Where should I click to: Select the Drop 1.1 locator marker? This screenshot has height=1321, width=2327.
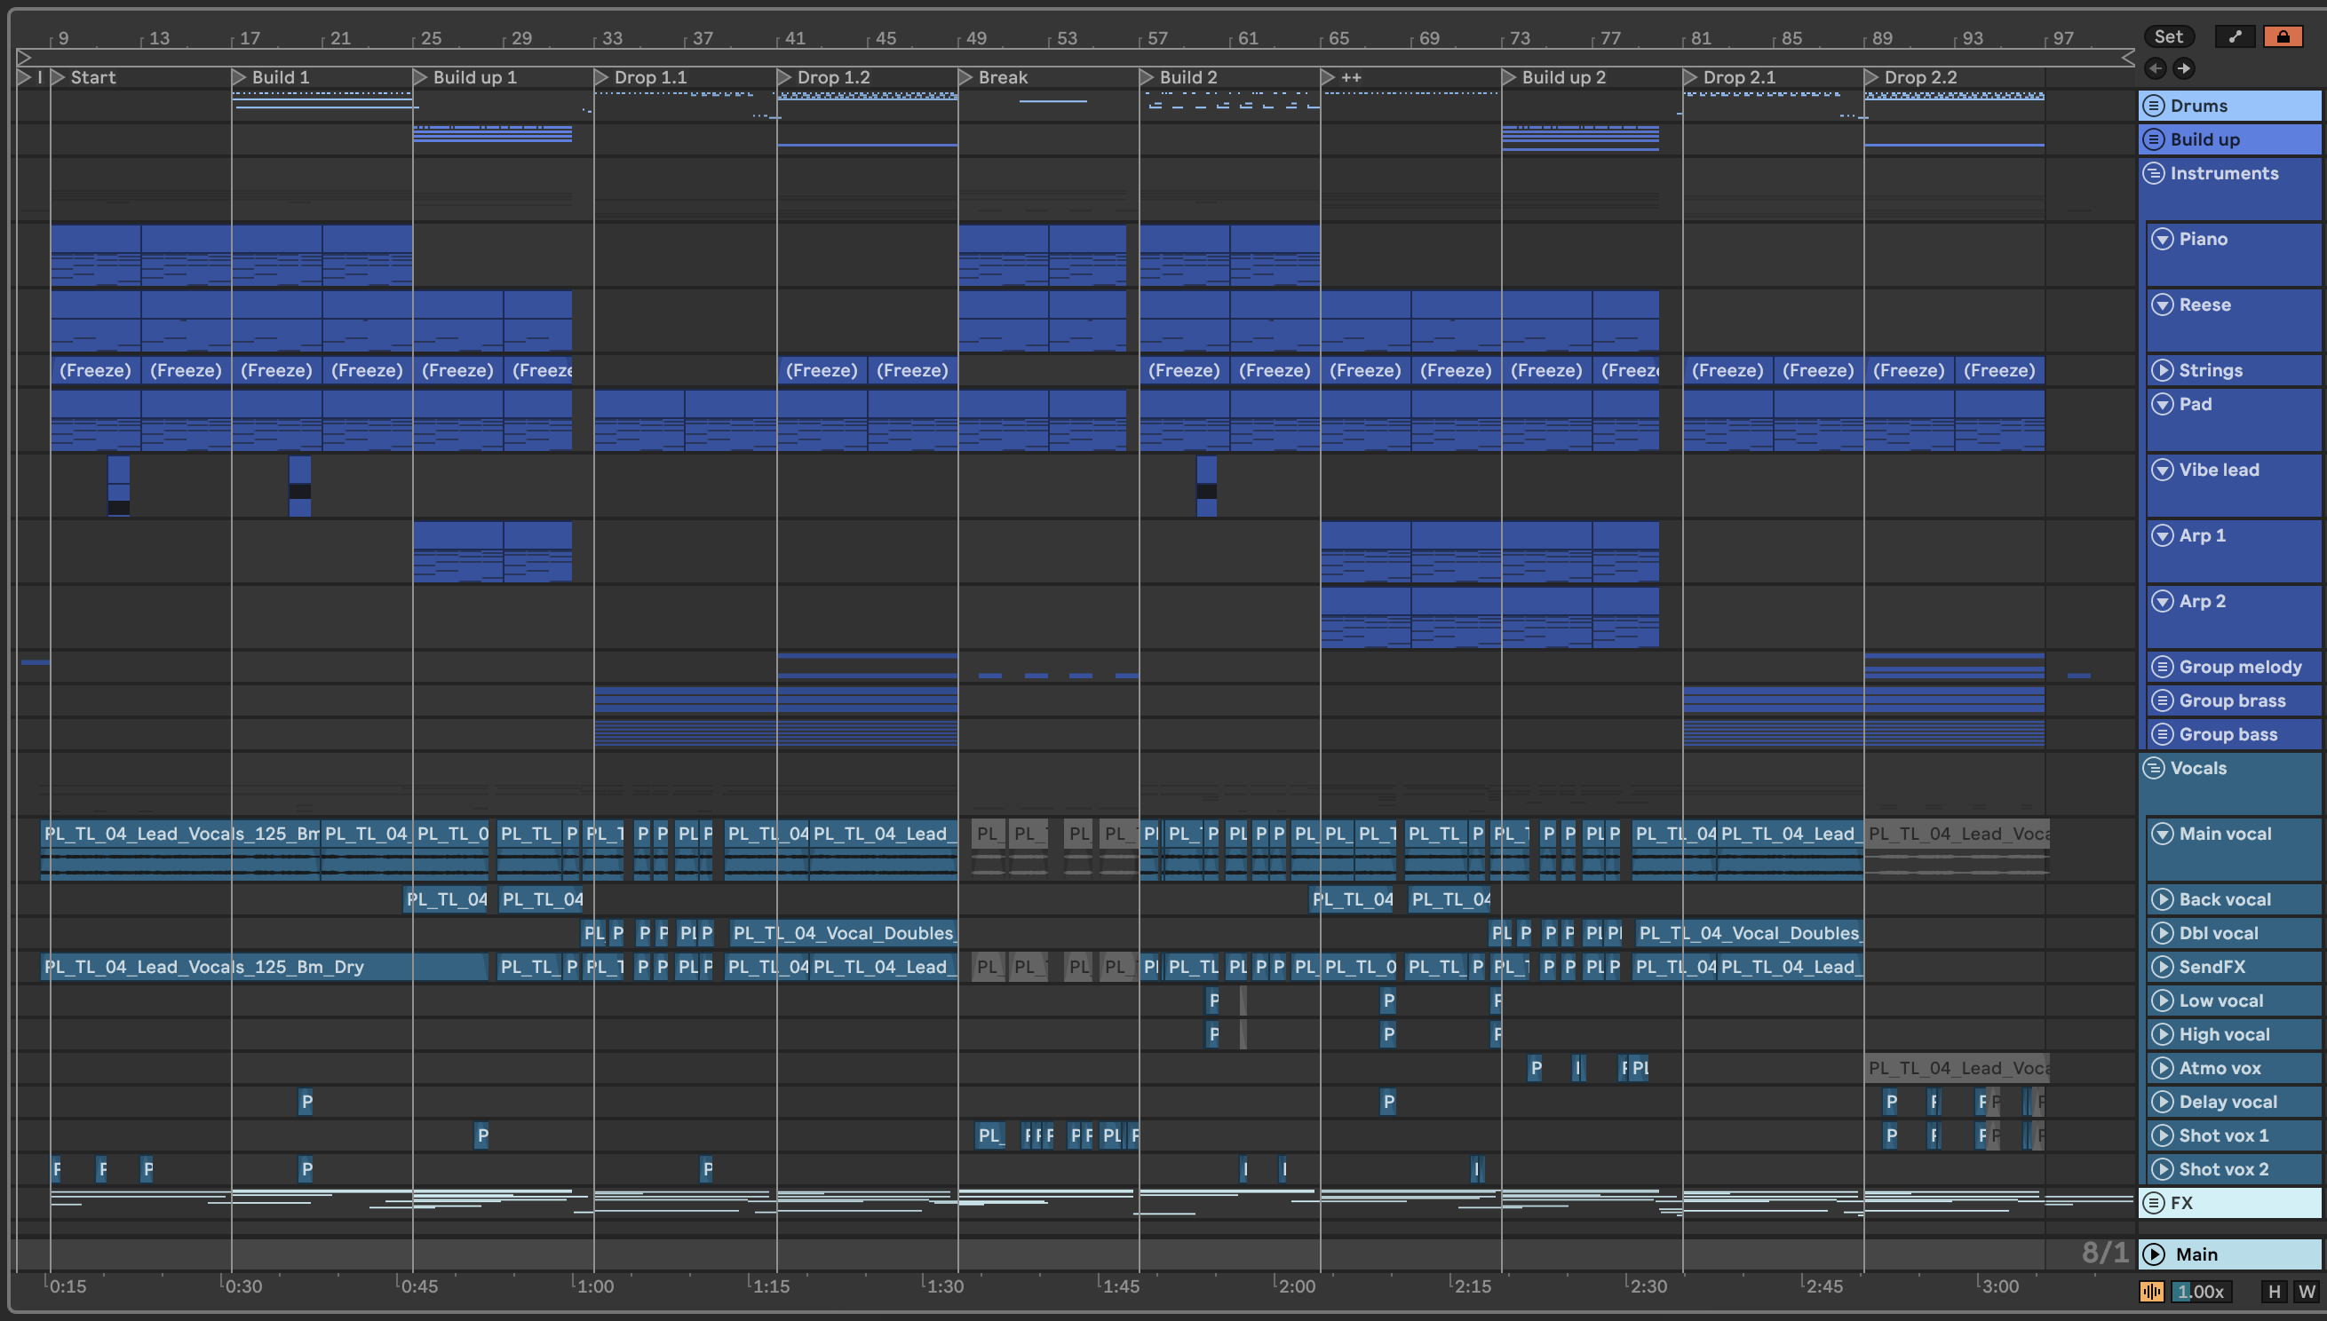point(601,78)
